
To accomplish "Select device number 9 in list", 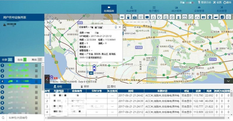I will 21,108.
